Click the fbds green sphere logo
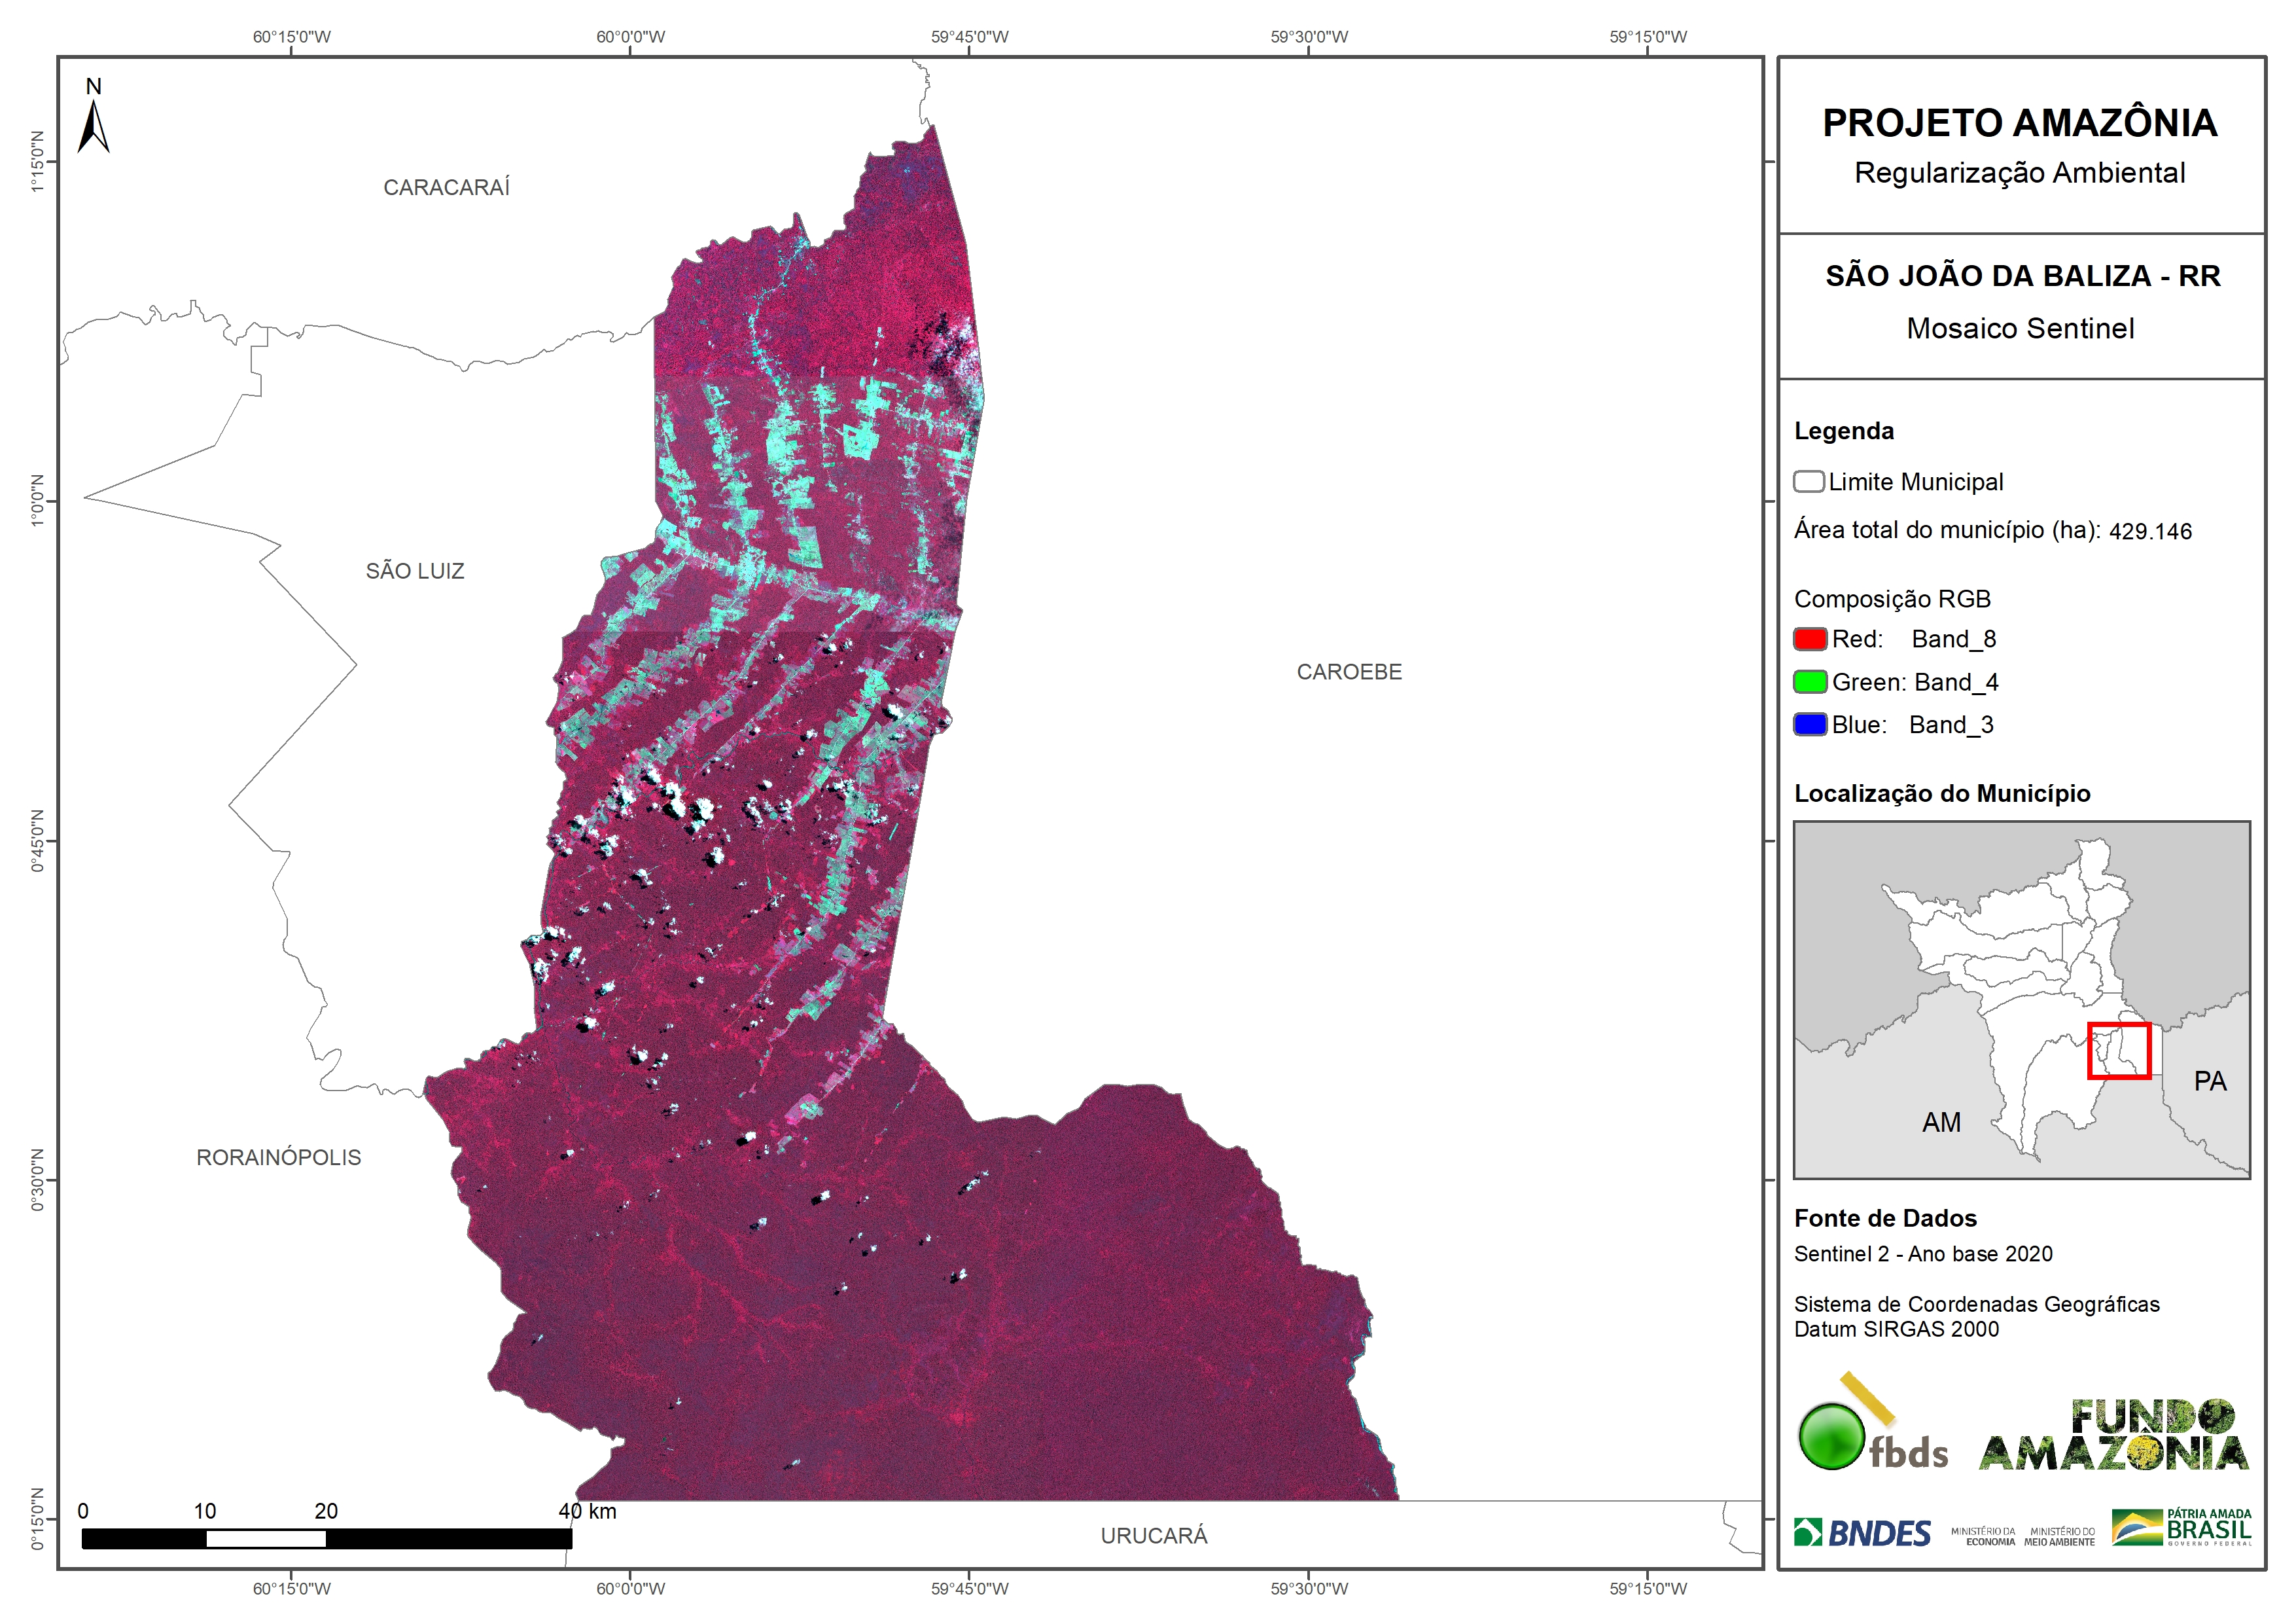This screenshot has width=2296, height=1624. tap(1831, 1437)
